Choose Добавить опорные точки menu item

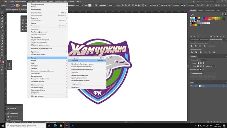click(x=87, y=75)
